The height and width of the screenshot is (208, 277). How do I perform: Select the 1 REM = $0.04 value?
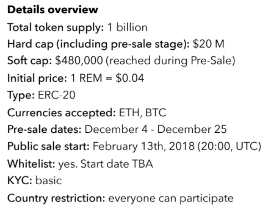(107, 78)
